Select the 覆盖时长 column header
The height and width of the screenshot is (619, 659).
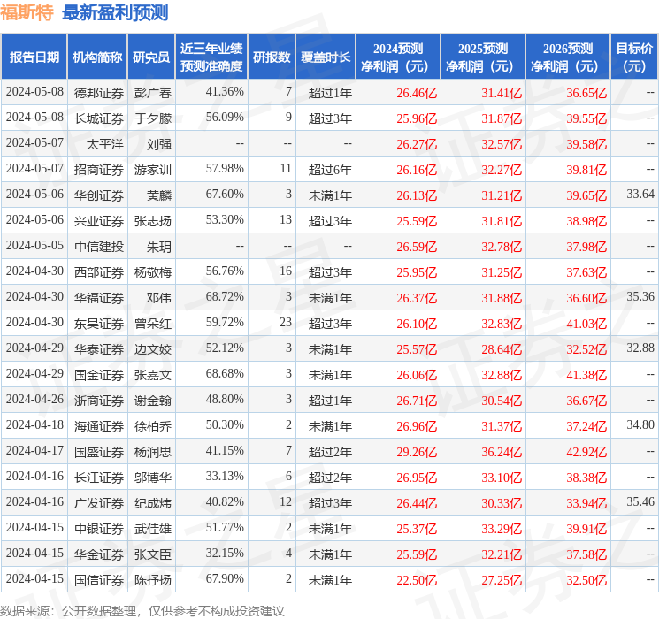326,57
